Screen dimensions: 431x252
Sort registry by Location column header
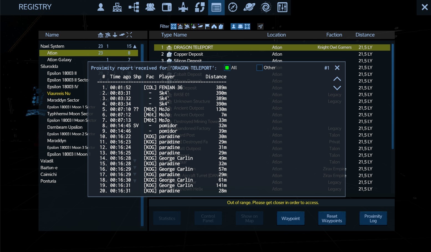point(276,35)
